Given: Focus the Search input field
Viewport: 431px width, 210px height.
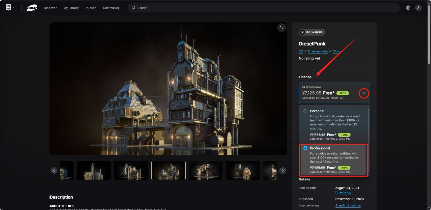Looking at the screenshot, I should pos(264,8).
